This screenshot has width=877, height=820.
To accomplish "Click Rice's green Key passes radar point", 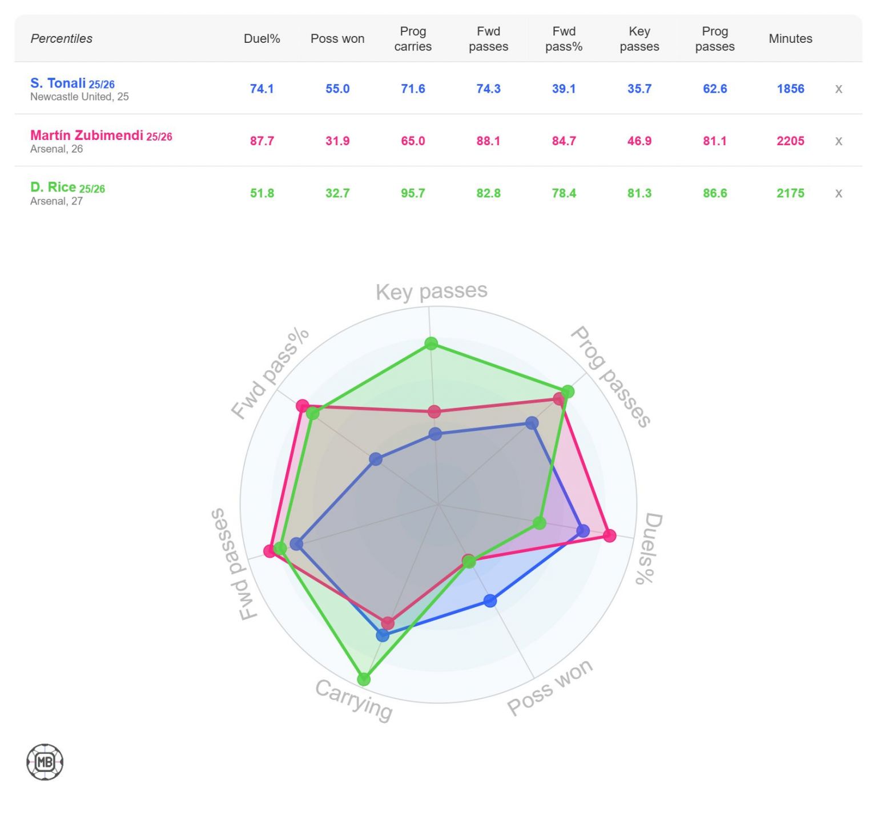I will pyautogui.click(x=431, y=343).
